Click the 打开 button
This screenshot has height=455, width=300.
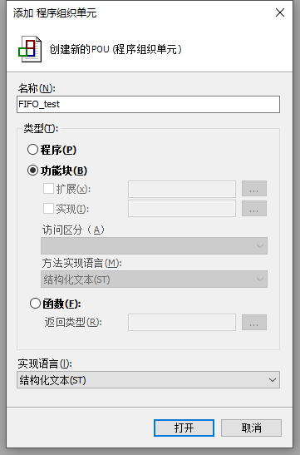[184, 428]
